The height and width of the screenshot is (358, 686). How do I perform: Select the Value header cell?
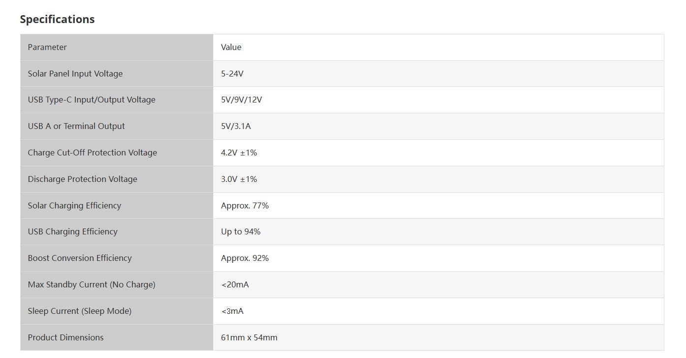(x=438, y=47)
